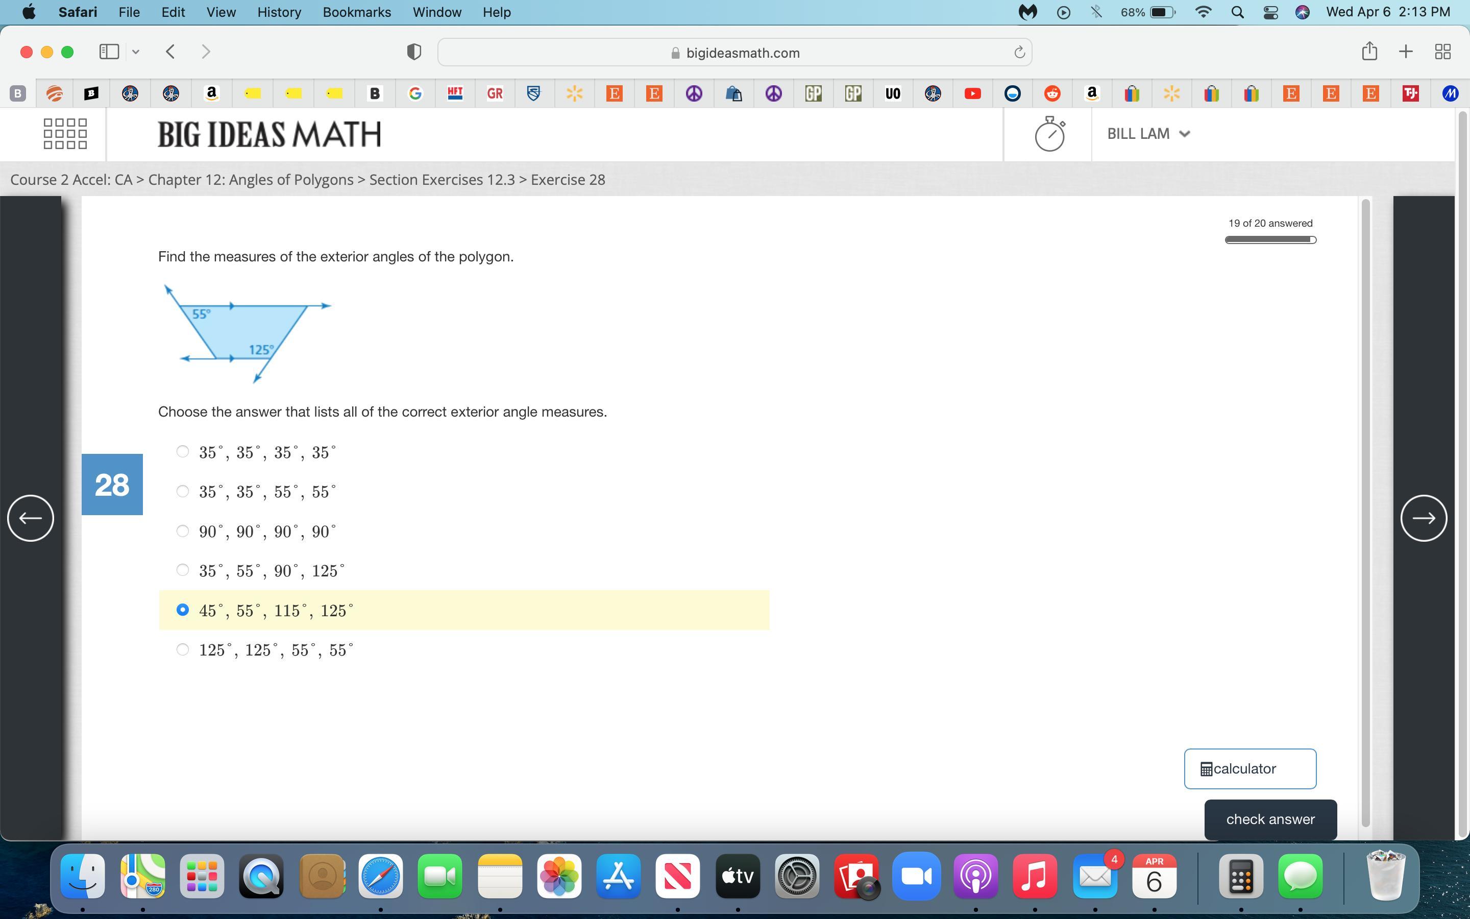Screen dimensions: 1470x919
Task: Open the Apple menu
Action: 28,12
